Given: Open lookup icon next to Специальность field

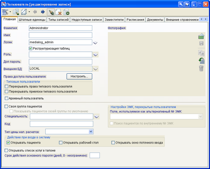Looking at the screenshot, I should (97, 117).
